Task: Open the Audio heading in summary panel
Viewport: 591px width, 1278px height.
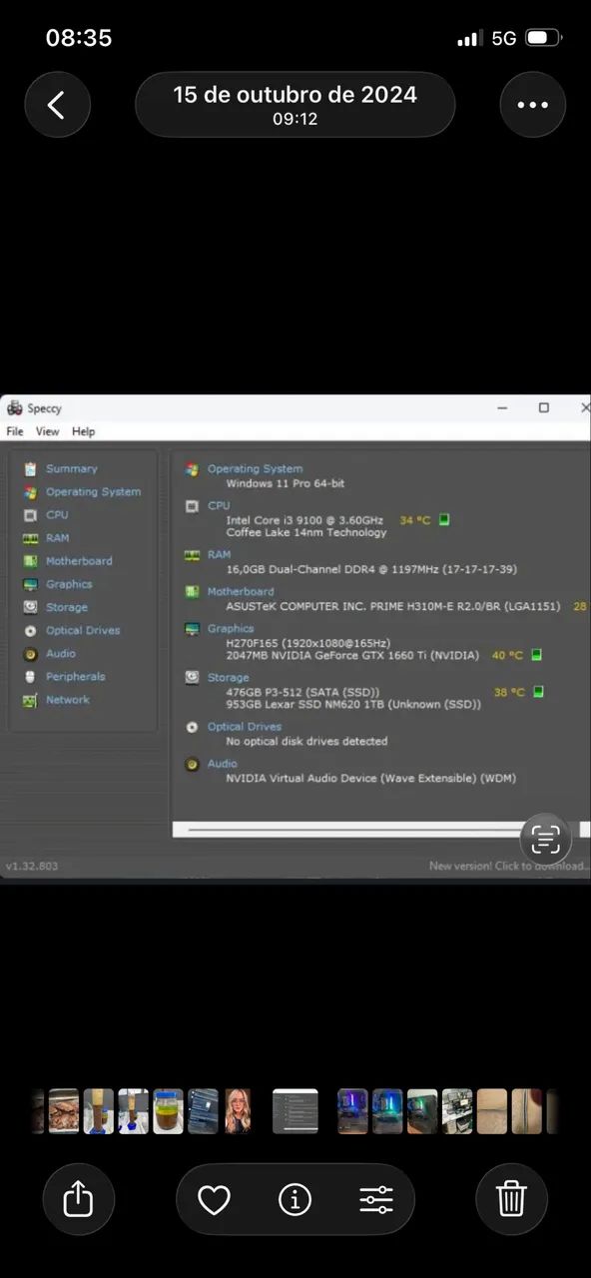Action: click(223, 763)
